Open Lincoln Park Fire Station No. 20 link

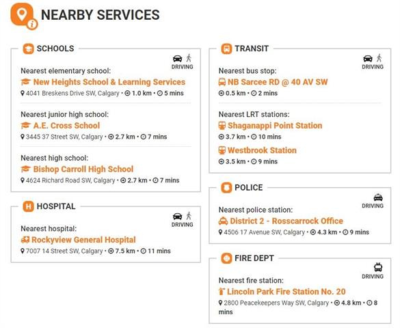(x=286, y=292)
